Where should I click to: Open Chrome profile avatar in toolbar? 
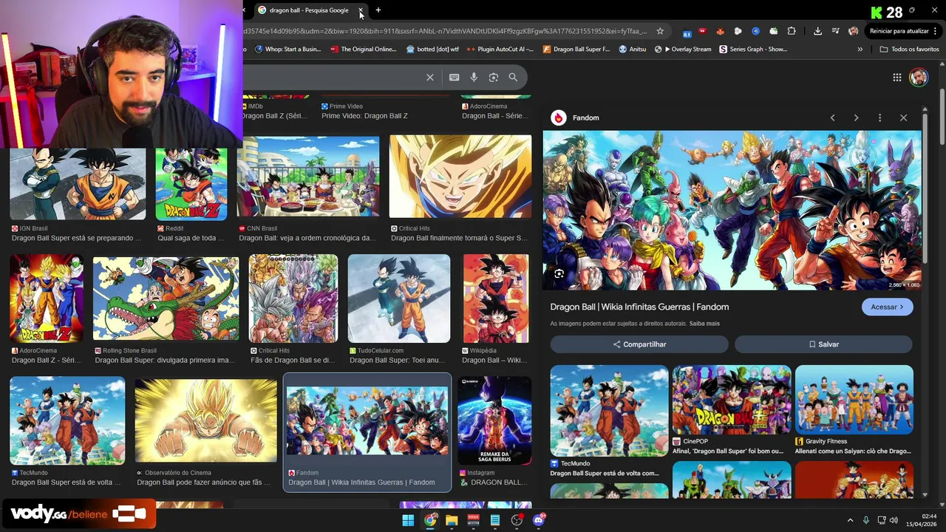tap(853, 31)
